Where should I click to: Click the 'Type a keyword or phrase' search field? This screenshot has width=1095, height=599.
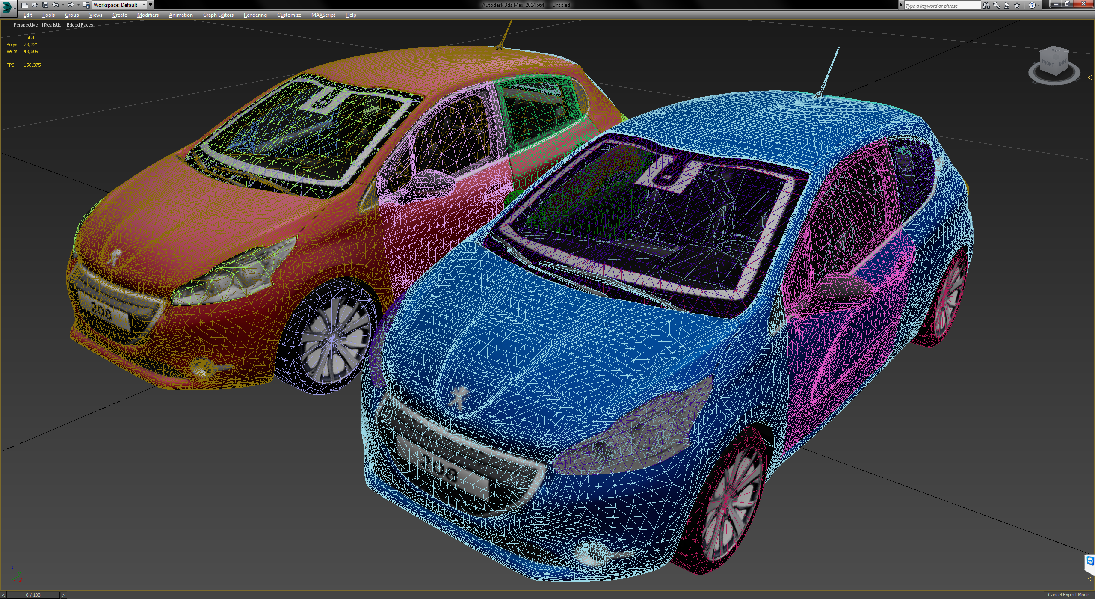941,5
